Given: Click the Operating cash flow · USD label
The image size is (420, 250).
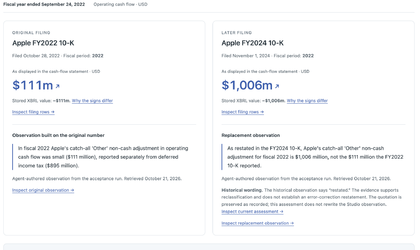Looking at the screenshot, I should tap(120, 5).
